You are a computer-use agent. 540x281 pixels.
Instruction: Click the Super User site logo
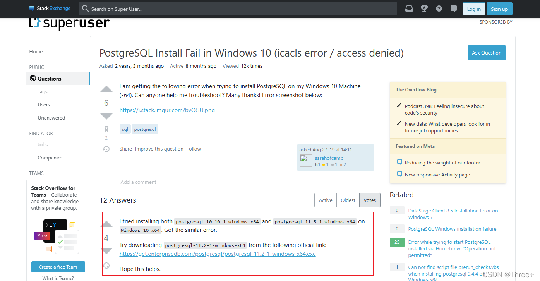(x=69, y=23)
